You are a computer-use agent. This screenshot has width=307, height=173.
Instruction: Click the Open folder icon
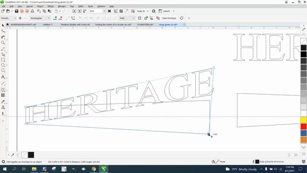(8, 11)
